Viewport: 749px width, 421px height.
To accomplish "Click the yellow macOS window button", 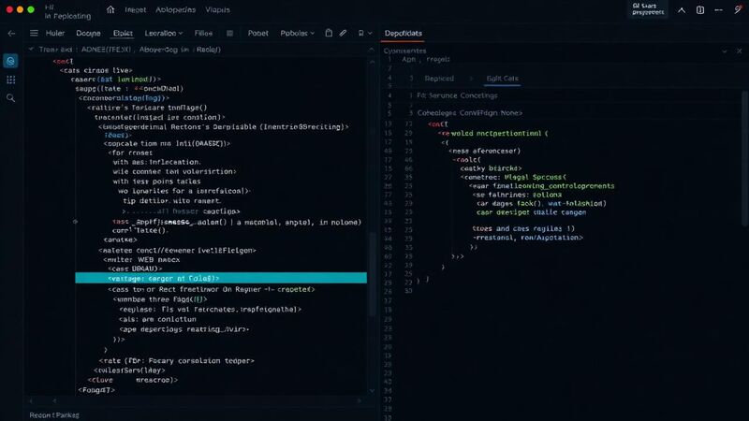I will [x=20, y=9].
